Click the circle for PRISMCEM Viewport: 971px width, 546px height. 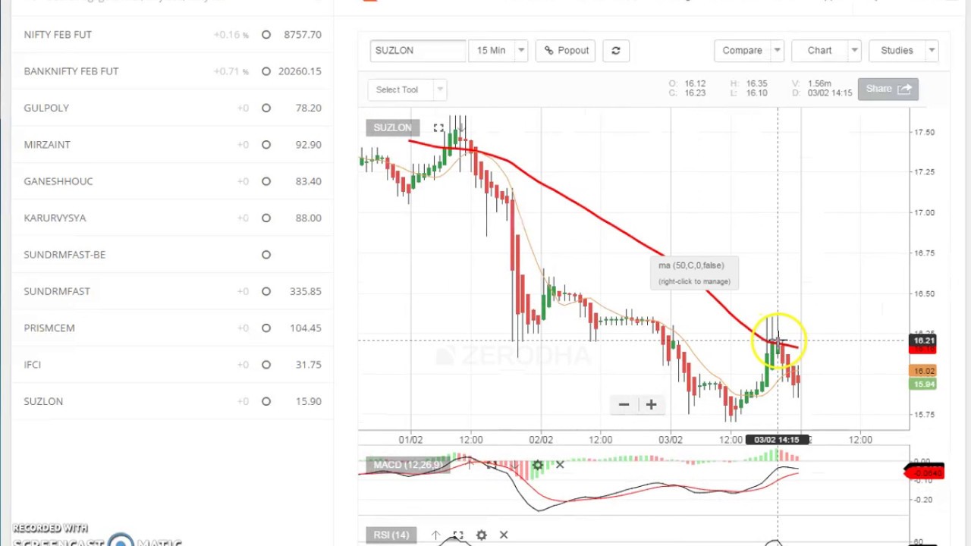click(x=266, y=328)
